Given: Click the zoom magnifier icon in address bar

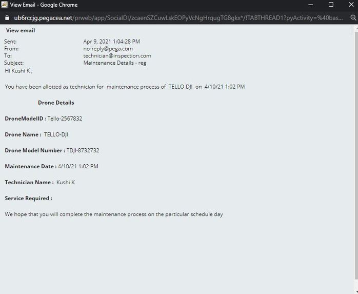Looking at the screenshot, I should [353, 17].
